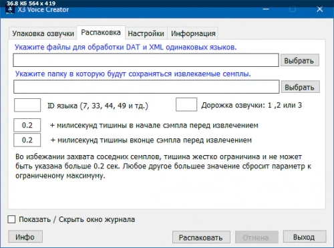Click the label '+ милисекунд тишины в начале сэмпла перед извлечением'

[x=154, y=126]
